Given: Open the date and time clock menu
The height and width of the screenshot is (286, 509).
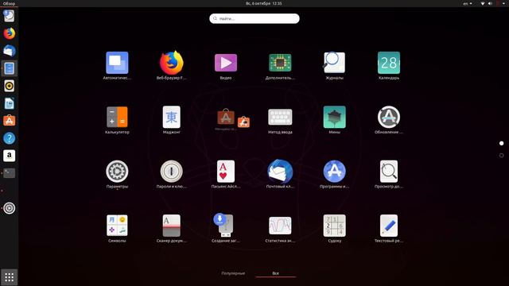Looking at the screenshot, I should (263, 3).
